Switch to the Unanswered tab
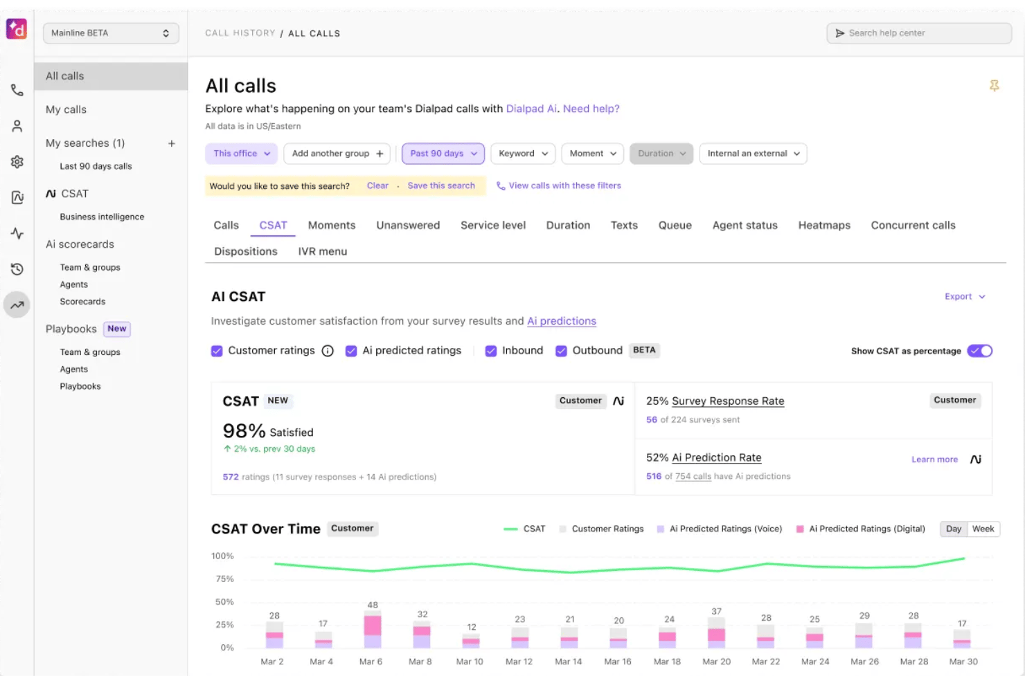 (x=408, y=226)
